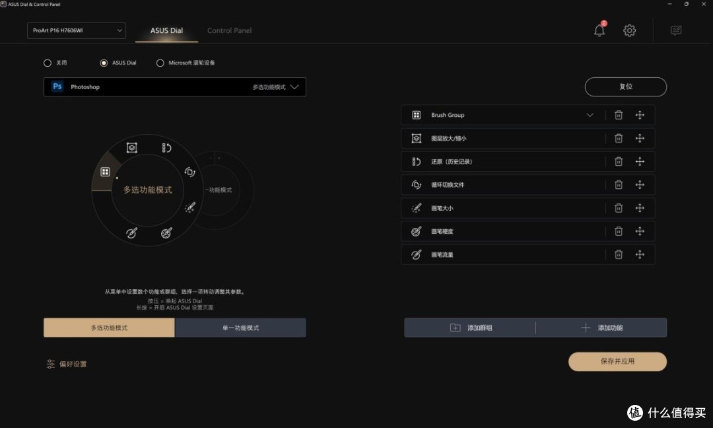Viewport: 713px width, 428px height.
Task: Open the feedback note icon
Action: (676, 30)
